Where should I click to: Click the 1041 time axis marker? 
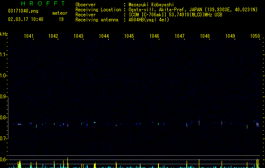click(29, 36)
